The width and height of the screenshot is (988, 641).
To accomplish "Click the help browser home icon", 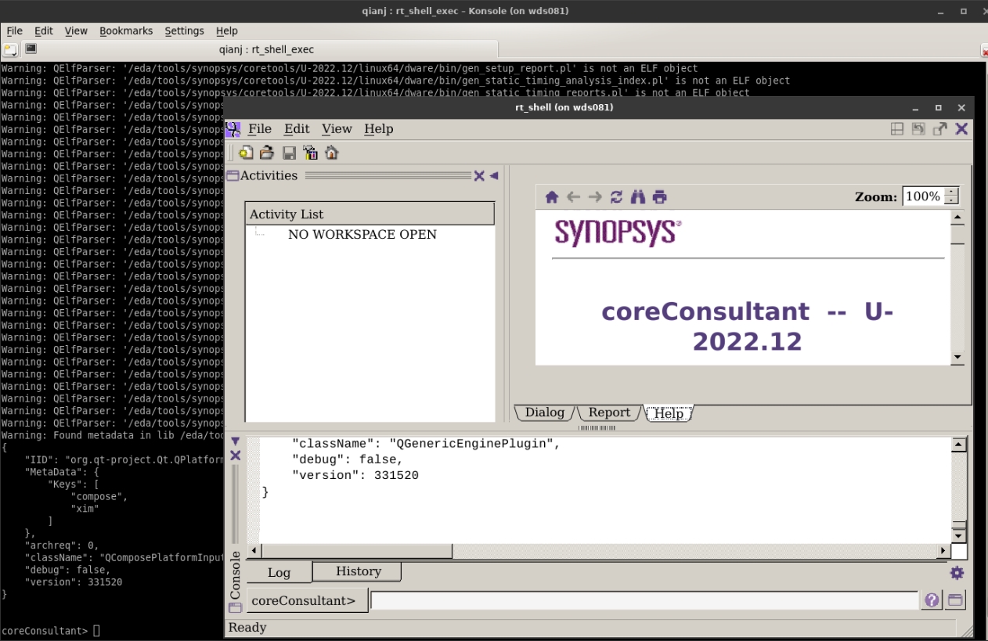I will point(552,197).
